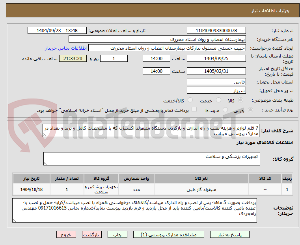Click the شماره نیاز field 1104090933000078
This screenshot has height=245, width=300.
216,31
